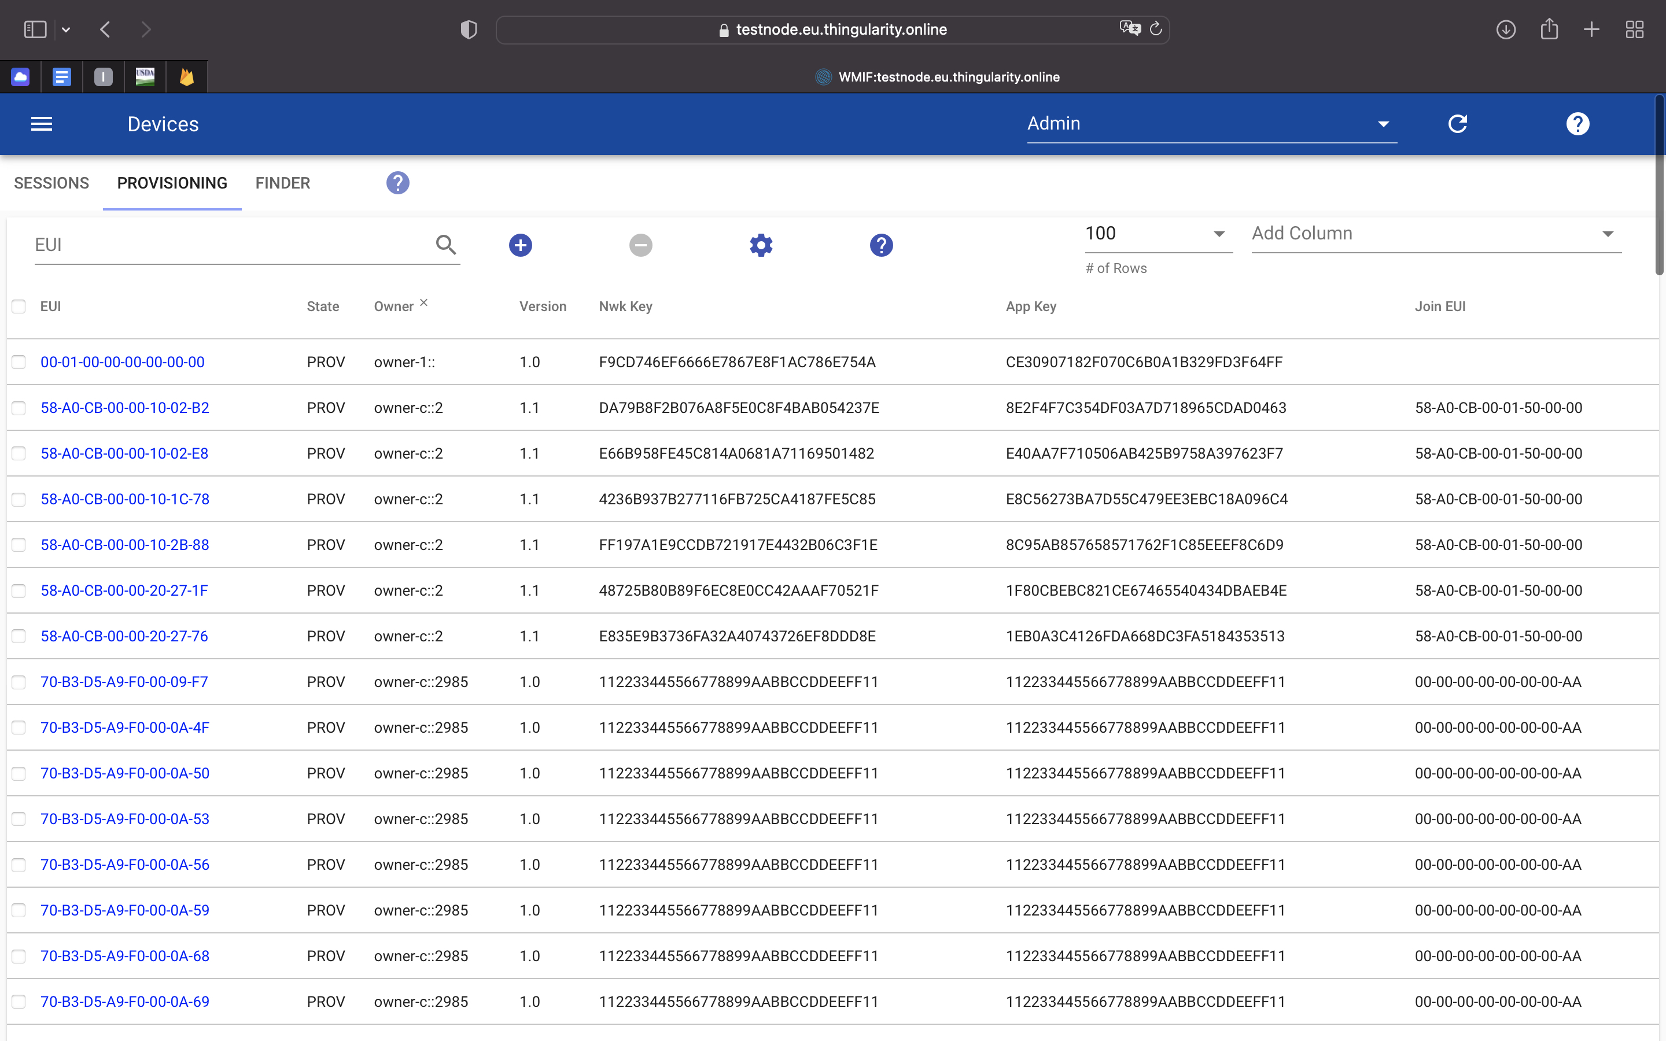Viewport: 1666px width, 1041px height.
Task: Click the blue plus add device icon
Action: pos(521,245)
